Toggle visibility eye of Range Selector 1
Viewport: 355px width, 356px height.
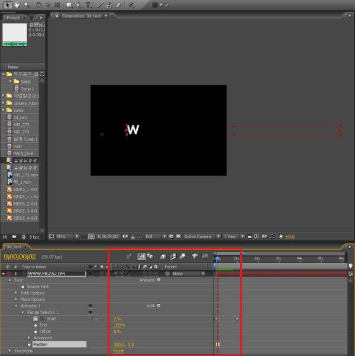coord(91,312)
